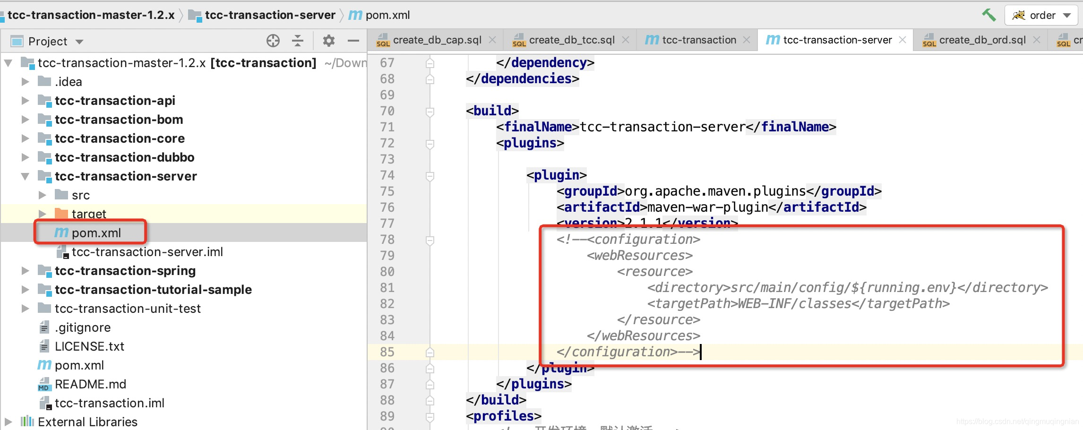Viewport: 1083px width, 430px height.
Task: Click the org.apache.maven.plugins groupId text
Action: pyautogui.click(x=715, y=191)
